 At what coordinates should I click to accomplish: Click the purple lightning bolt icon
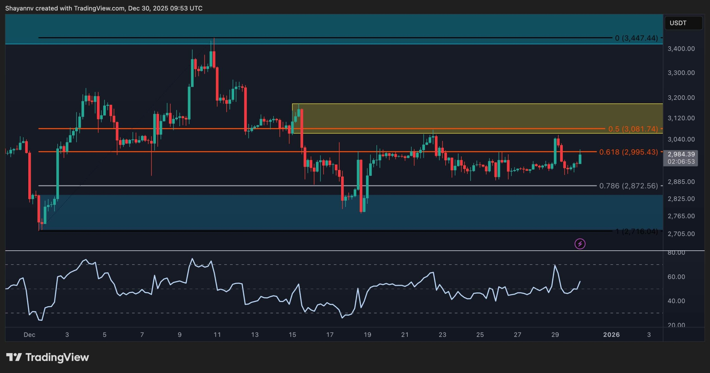(580, 244)
